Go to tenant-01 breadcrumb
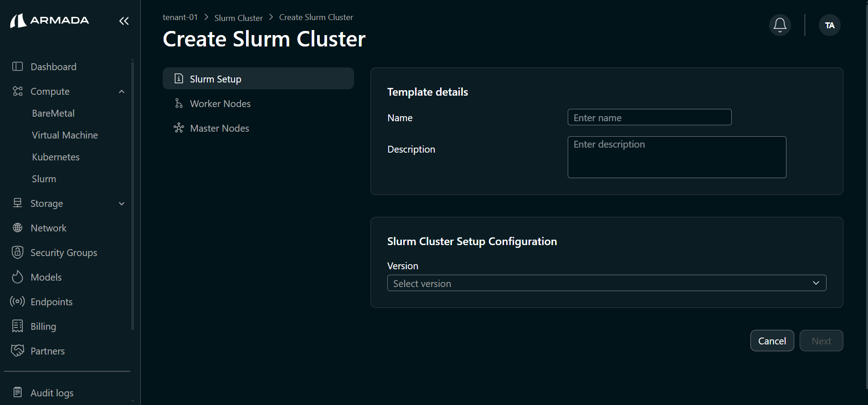 (x=180, y=17)
